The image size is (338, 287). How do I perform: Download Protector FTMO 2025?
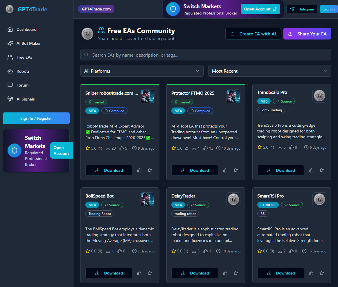(x=195, y=170)
